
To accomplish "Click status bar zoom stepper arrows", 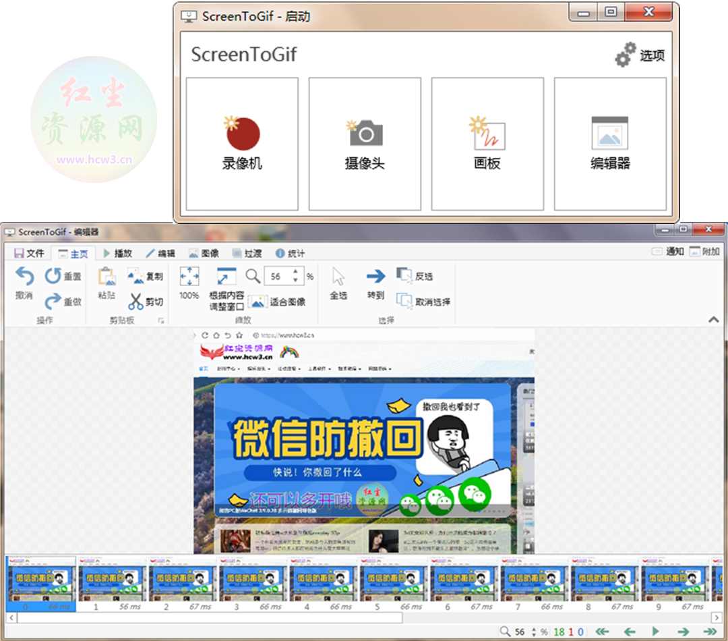I will click(533, 632).
